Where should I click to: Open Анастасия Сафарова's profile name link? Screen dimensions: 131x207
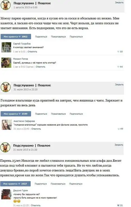24,121
